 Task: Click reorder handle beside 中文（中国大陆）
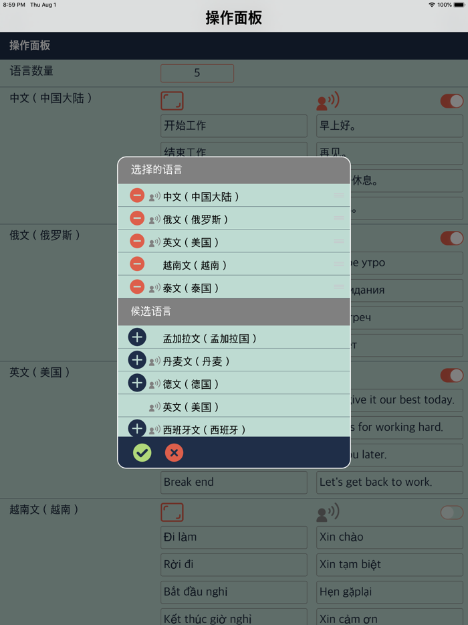(339, 195)
